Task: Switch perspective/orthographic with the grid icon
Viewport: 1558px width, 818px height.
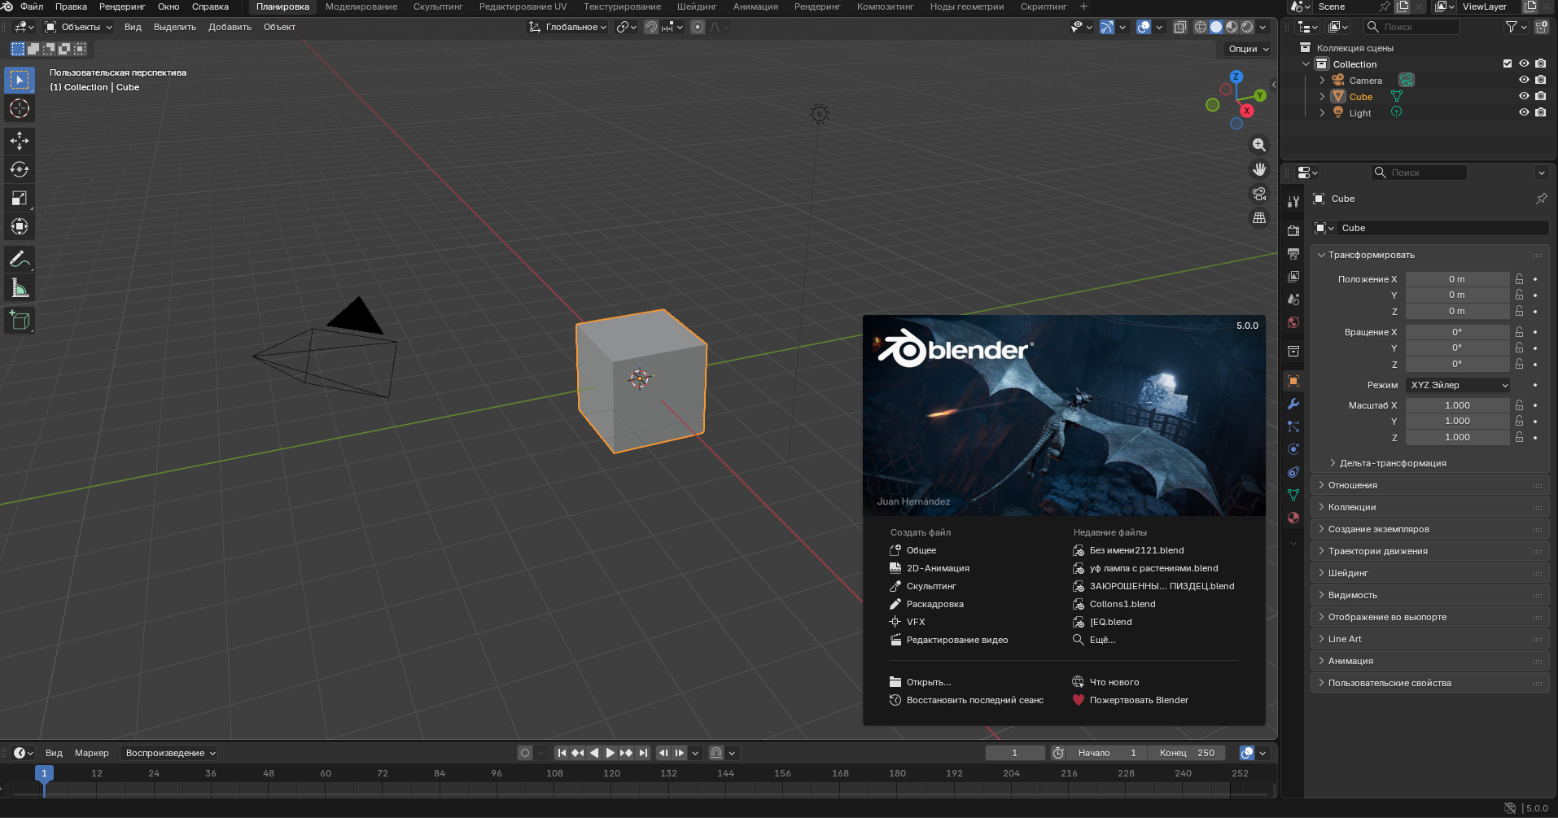Action: click(x=1259, y=218)
